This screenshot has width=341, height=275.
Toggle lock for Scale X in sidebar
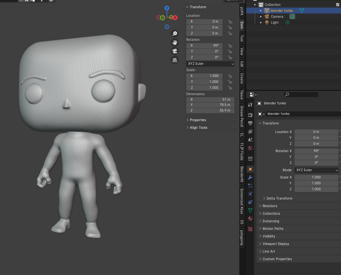click(230, 76)
